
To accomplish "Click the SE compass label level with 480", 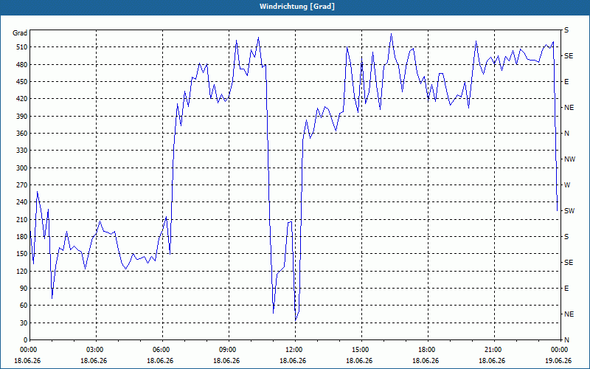I will (569, 56).
